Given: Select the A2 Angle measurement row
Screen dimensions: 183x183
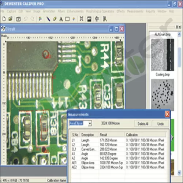Looking at the screenshot, I should 118,158.
